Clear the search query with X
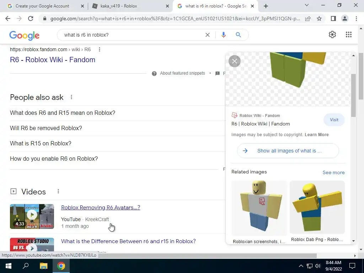This screenshot has height=273, width=364. pyautogui.click(x=208, y=35)
